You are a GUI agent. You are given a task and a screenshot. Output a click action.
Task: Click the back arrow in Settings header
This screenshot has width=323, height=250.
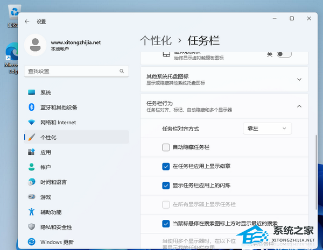tap(26, 22)
